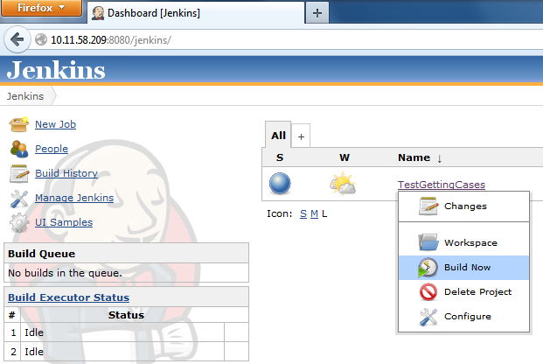
Task: Click the Jenkins favicon on the browser tab
Action: coord(98,13)
